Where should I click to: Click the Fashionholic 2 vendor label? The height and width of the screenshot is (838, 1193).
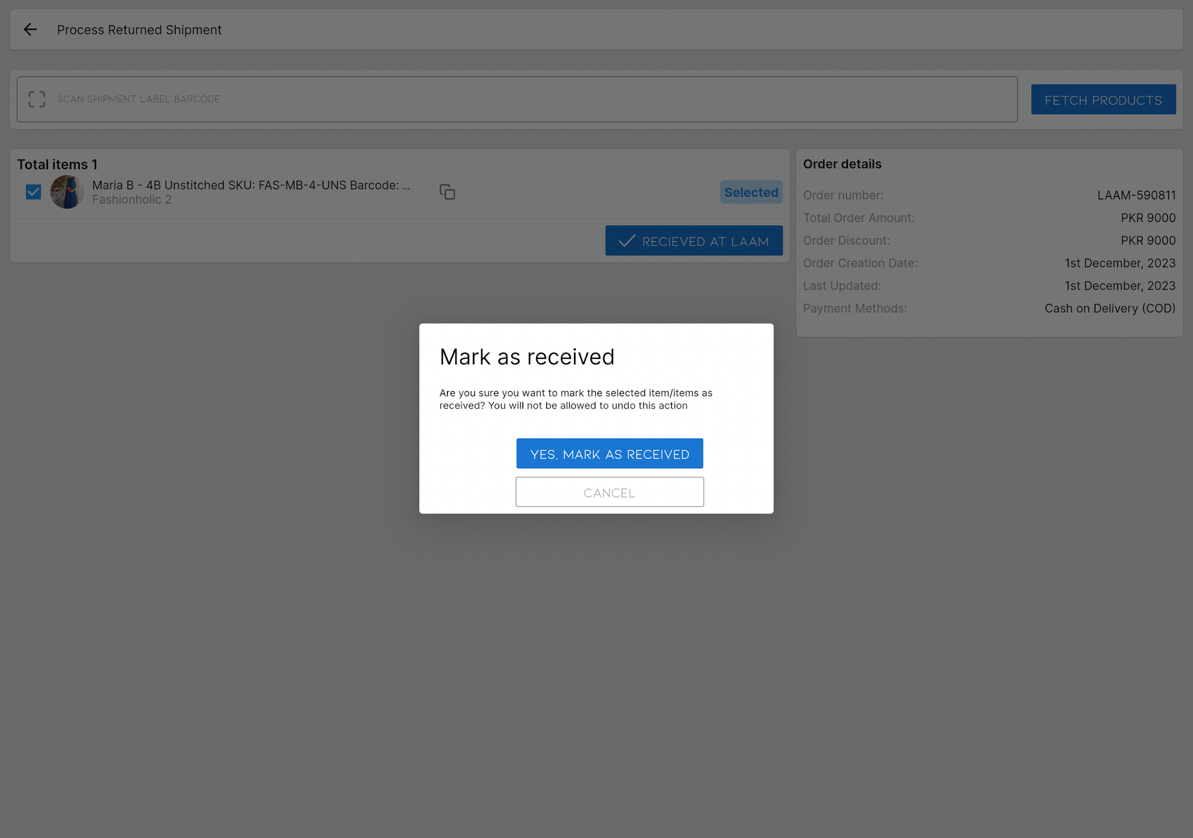[x=132, y=200]
